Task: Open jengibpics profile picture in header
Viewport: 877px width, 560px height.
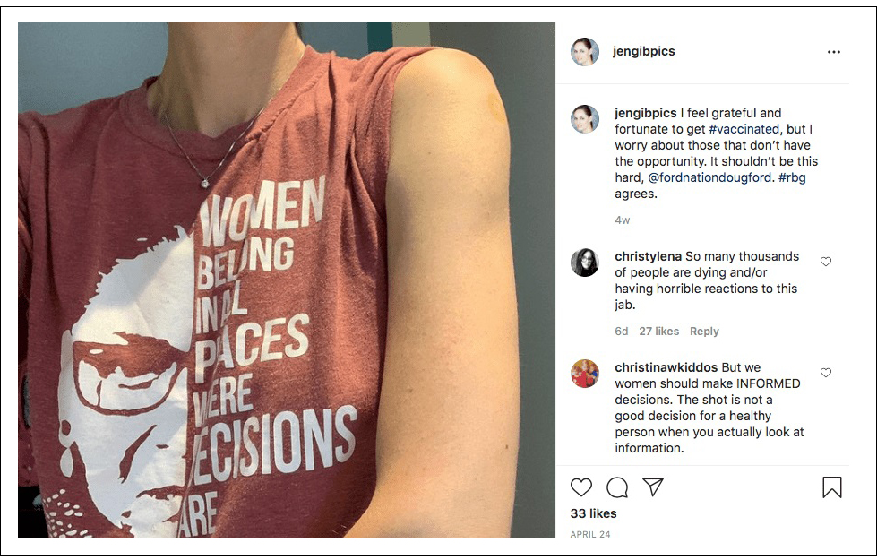Action: coord(585,52)
